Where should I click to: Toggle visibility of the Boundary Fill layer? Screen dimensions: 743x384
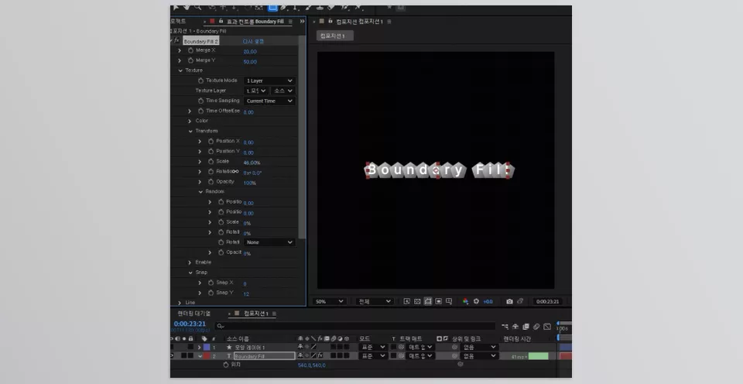172,355
